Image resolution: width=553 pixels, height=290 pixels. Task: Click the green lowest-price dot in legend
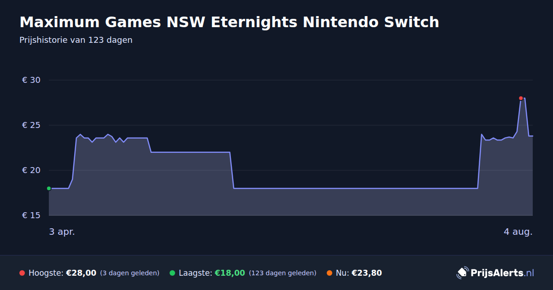pos(172,273)
